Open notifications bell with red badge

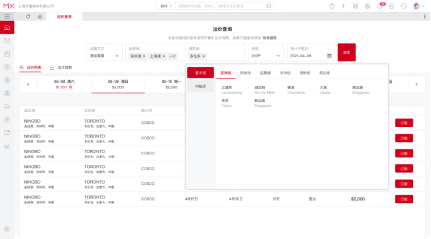380,6
